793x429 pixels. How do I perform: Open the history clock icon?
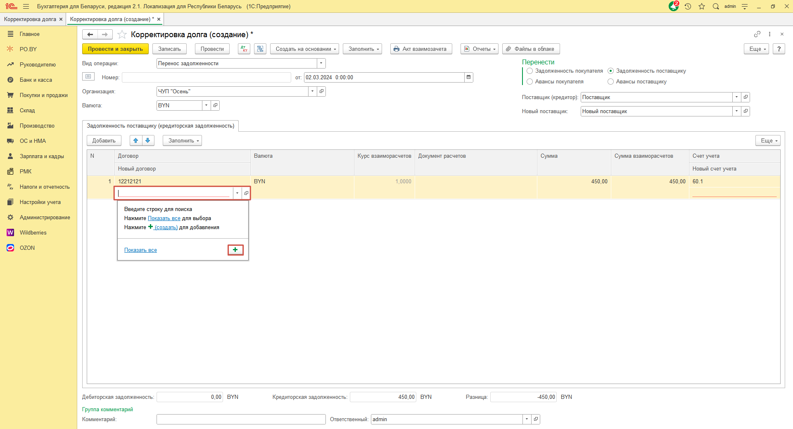tap(688, 6)
